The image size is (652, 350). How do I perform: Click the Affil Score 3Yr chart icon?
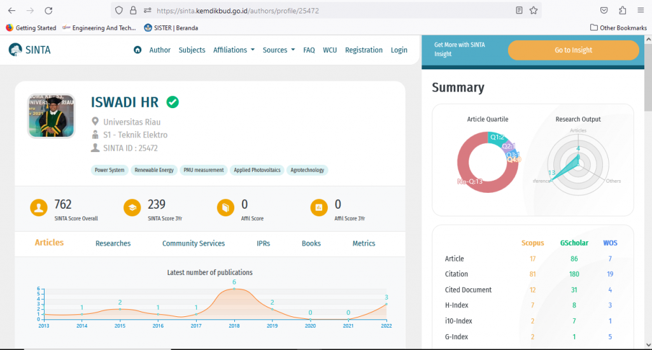pos(319,207)
